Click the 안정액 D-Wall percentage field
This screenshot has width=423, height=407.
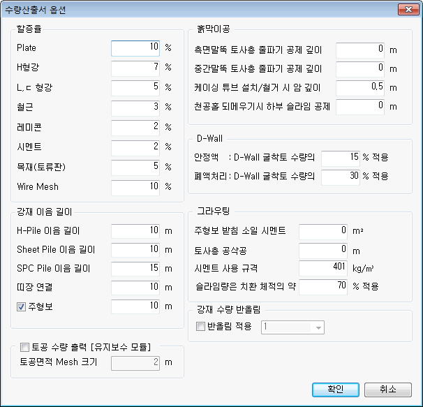point(339,157)
